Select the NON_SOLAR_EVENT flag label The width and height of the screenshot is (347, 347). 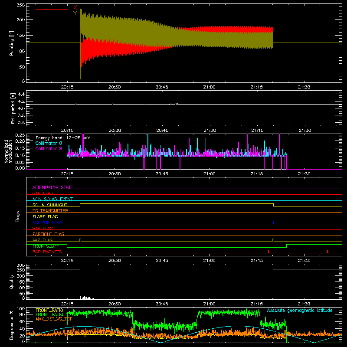pos(52,199)
